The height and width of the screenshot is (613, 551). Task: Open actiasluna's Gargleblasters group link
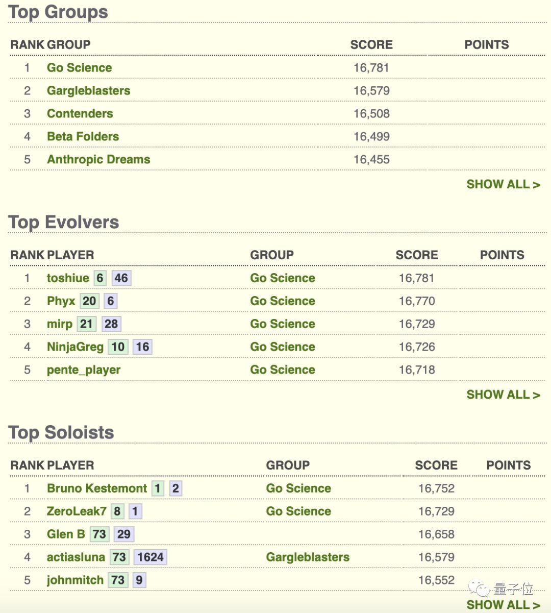308,557
